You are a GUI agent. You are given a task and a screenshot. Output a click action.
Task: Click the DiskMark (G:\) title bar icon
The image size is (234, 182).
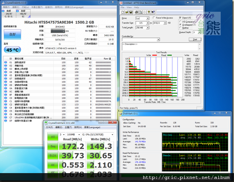(x=121, y=114)
